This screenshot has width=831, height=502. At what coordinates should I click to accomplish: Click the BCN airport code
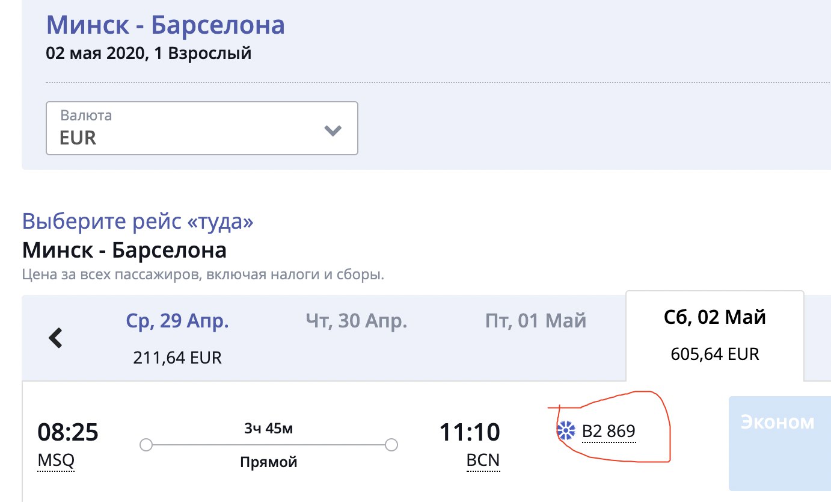[483, 461]
